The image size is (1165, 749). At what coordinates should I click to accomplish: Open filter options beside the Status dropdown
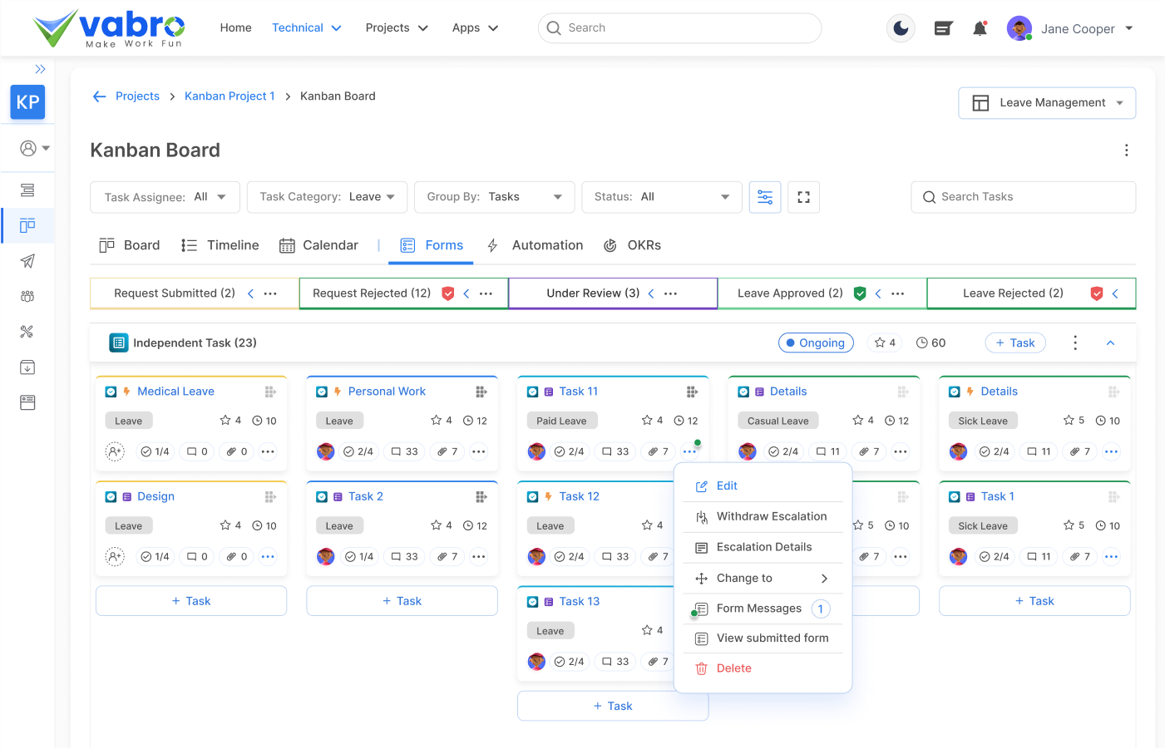(764, 197)
